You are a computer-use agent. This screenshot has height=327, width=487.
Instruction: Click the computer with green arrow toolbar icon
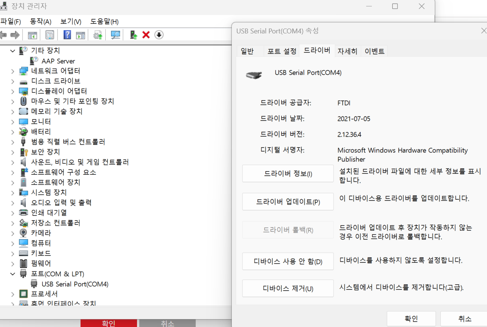pyautogui.click(x=134, y=35)
